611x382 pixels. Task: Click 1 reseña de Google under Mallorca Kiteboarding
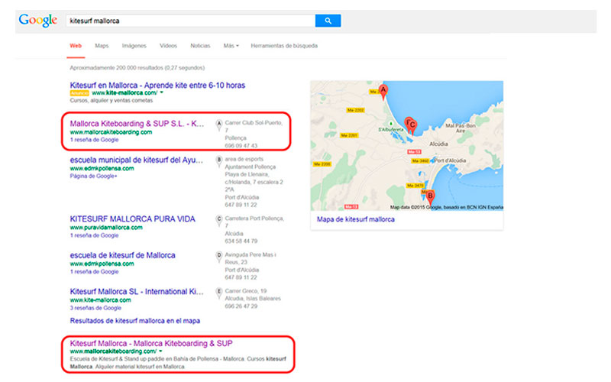click(x=94, y=140)
